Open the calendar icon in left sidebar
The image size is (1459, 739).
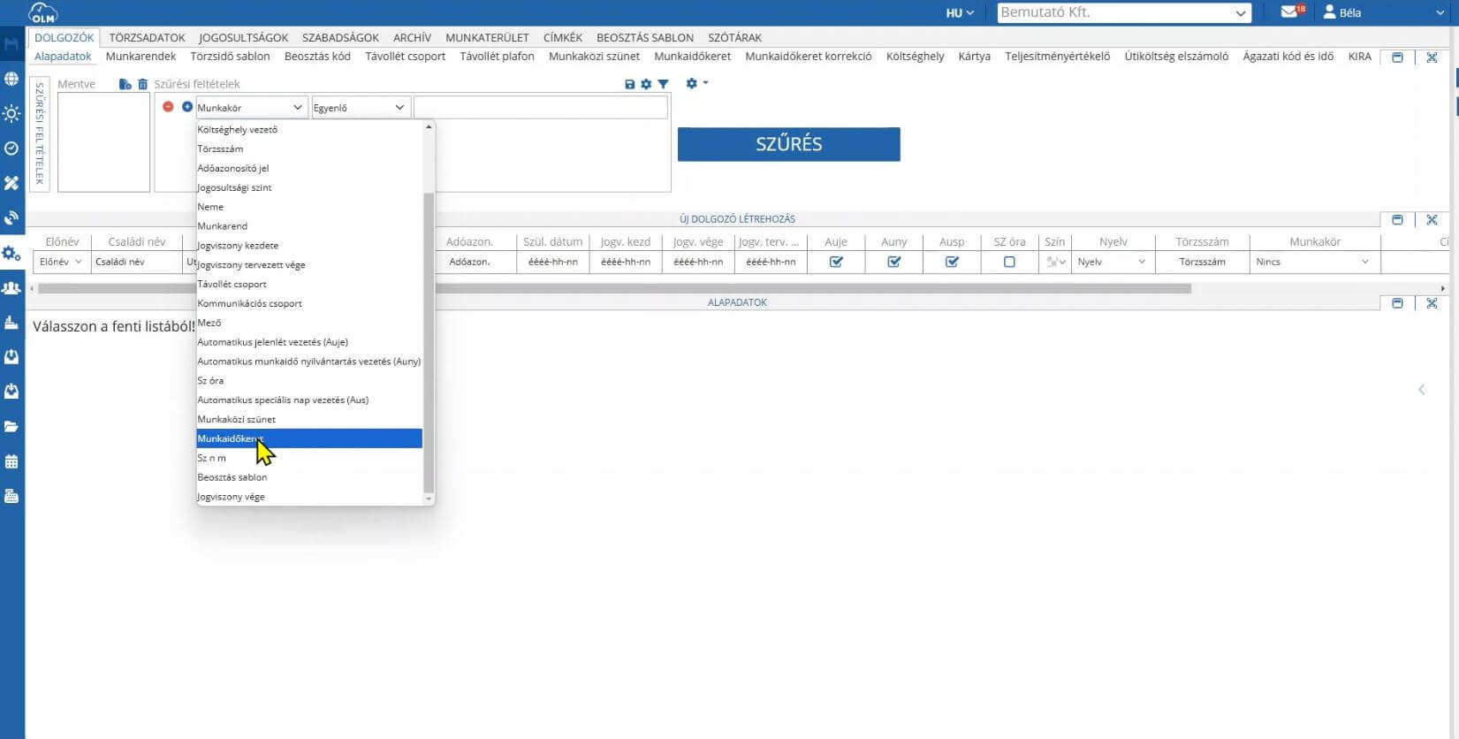(11, 461)
